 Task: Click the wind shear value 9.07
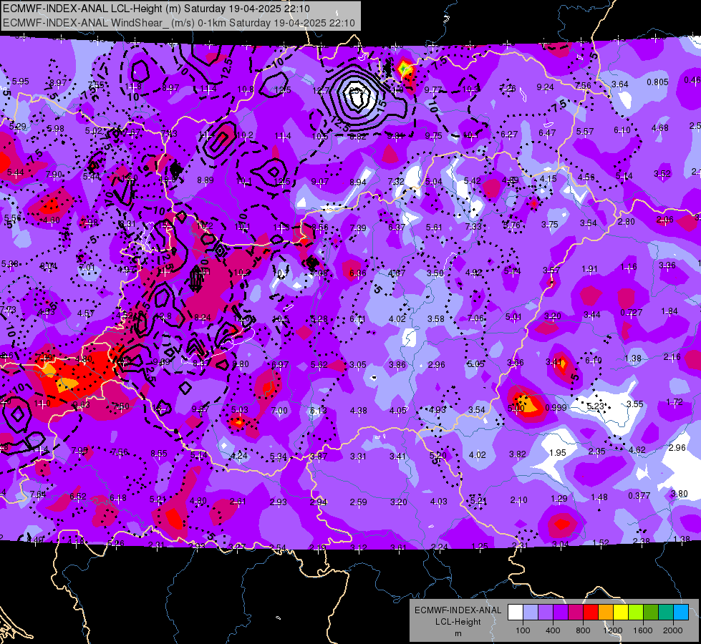coord(320,181)
